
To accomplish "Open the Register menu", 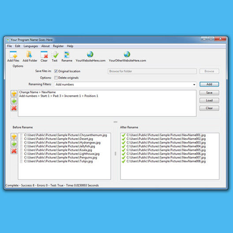I will [x=58, y=46].
